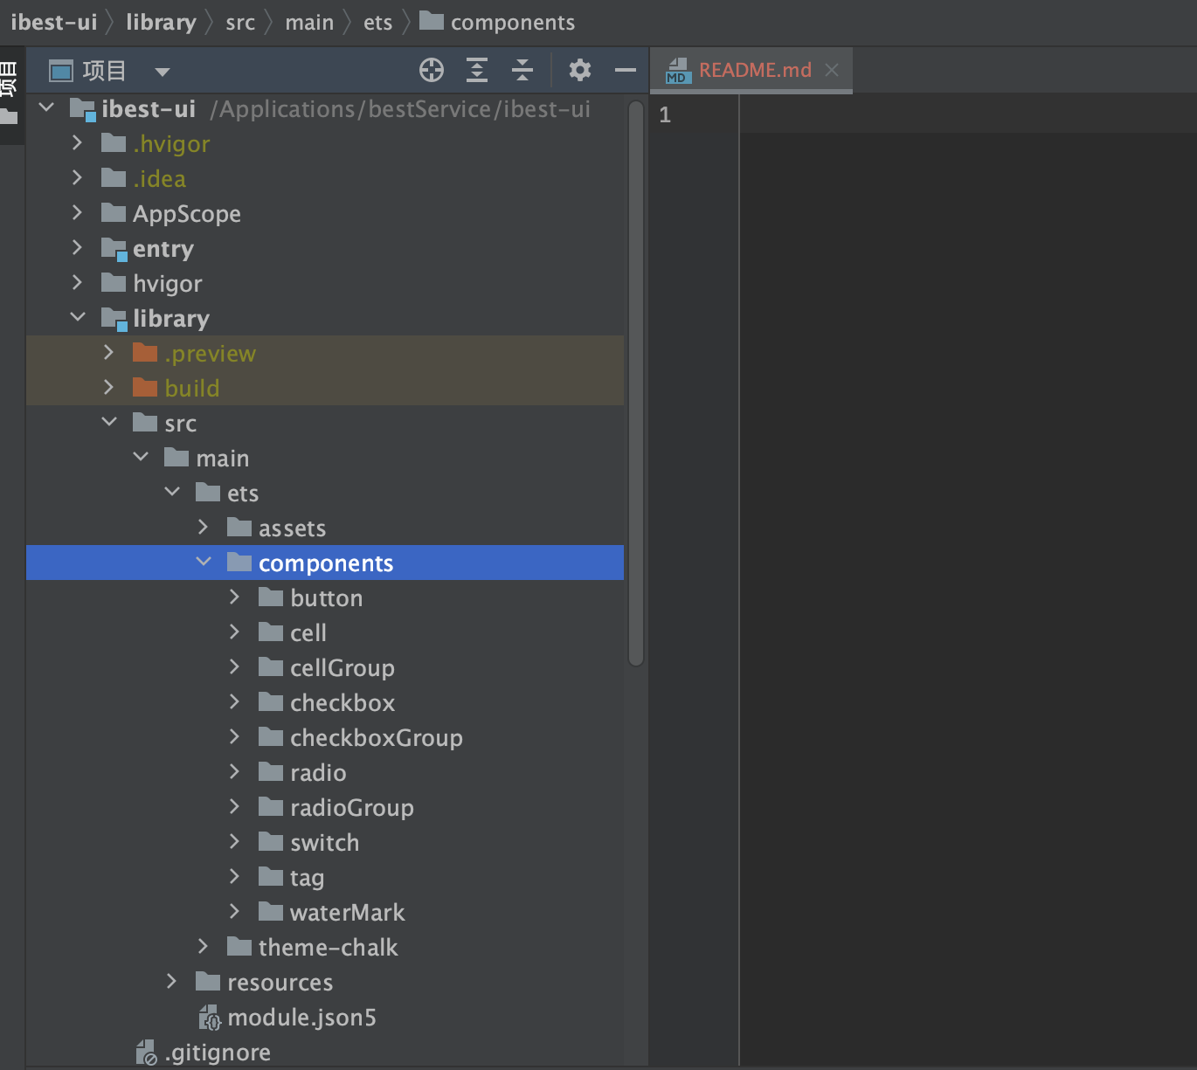Collapse the src folder
This screenshot has height=1070, width=1197.
pyautogui.click(x=109, y=422)
